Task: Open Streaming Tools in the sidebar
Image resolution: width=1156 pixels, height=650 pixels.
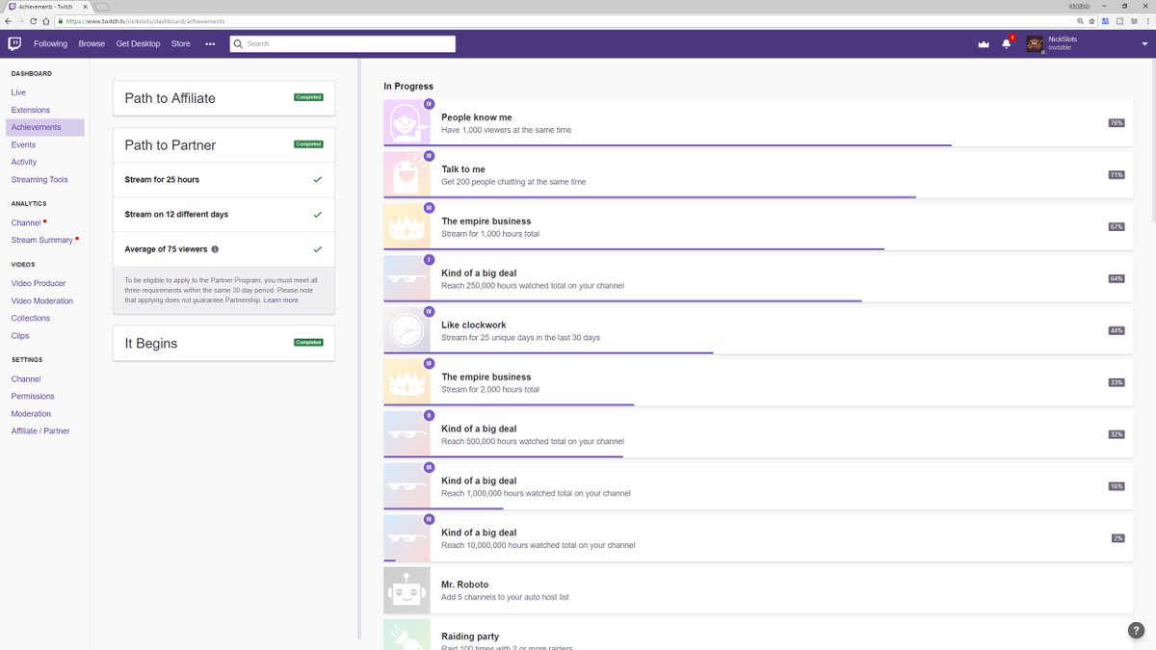Action: click(x=39, y=179)
